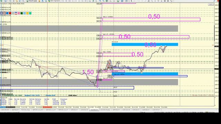221x124 pixels.
Task: Switch to the CADCHF,H1 chart tab
Action: click(156, 110)
